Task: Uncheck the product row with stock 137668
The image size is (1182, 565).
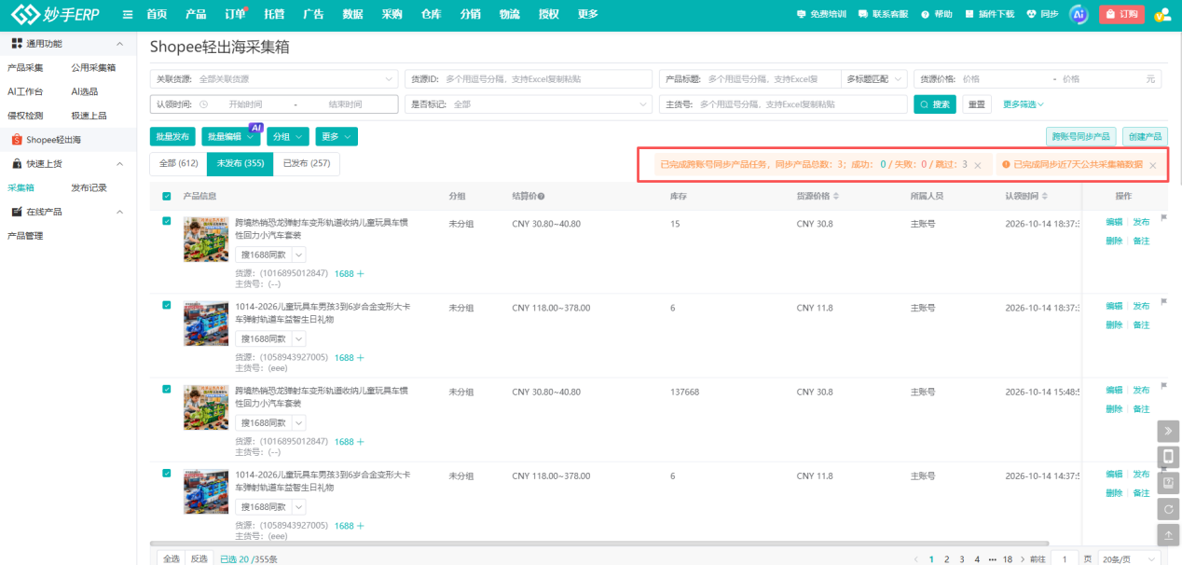Action: coord(167,389)
